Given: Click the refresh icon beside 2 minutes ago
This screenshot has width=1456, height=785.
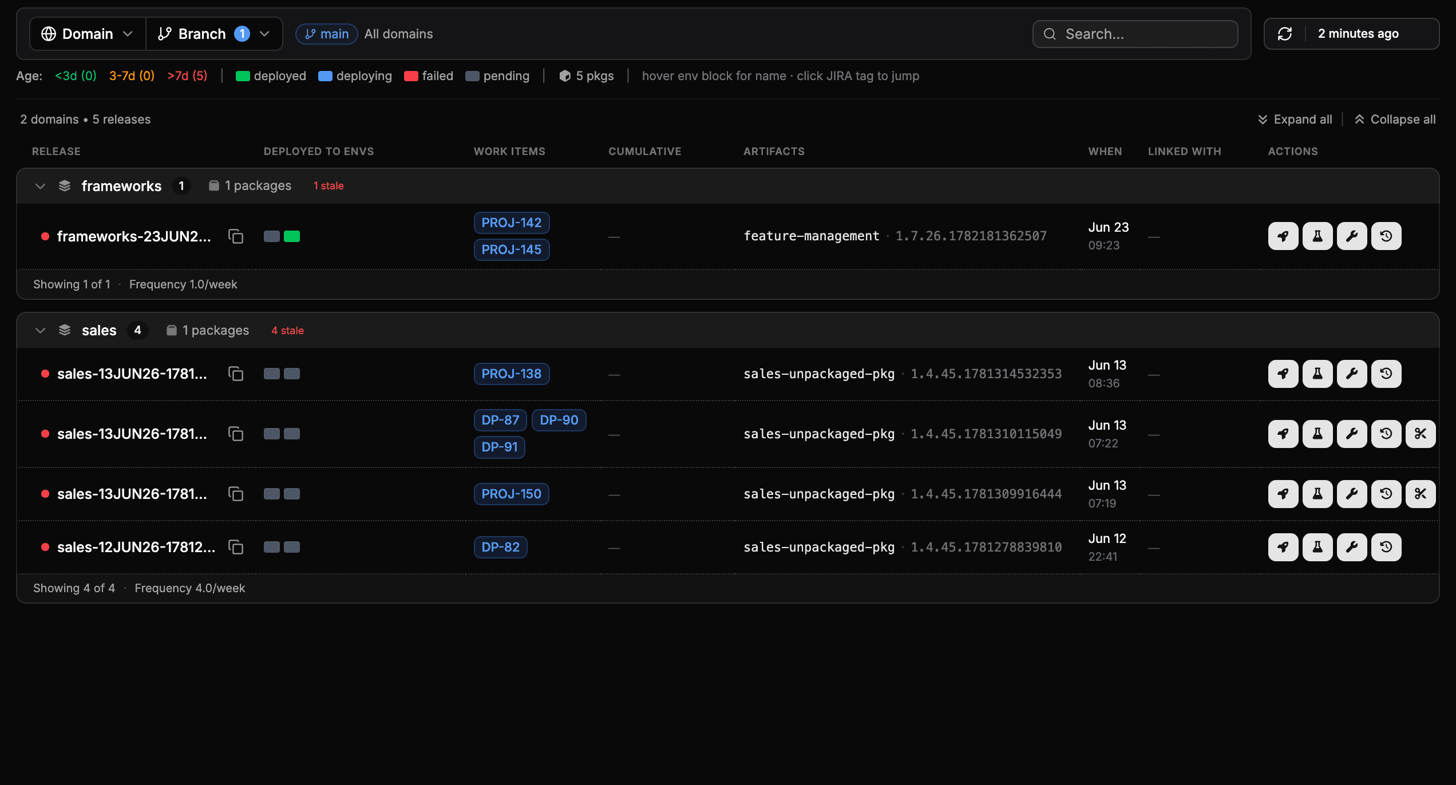Looking at the screenshot, I should tap(1285, 34).
